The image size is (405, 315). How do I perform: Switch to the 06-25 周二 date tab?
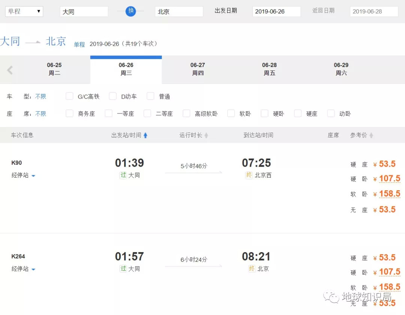[54, 69]
